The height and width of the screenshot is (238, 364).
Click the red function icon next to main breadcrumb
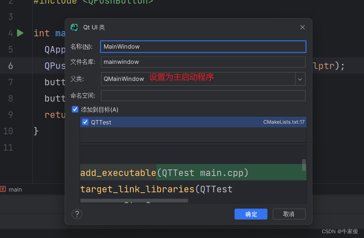(4, 189)
